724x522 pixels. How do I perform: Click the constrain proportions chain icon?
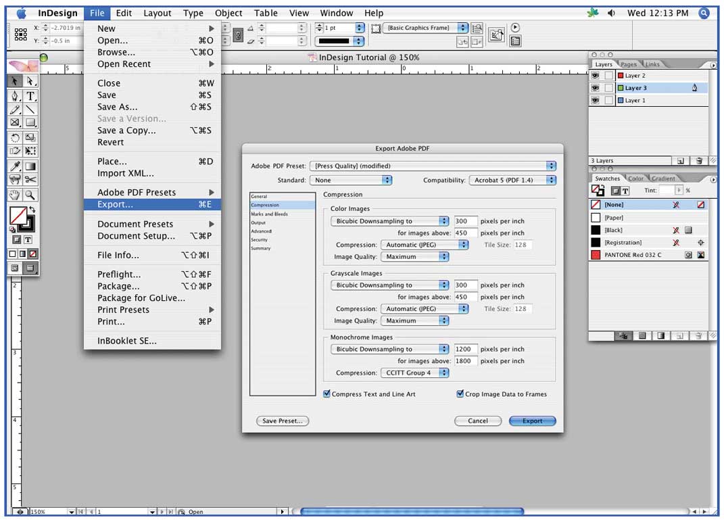238,35
